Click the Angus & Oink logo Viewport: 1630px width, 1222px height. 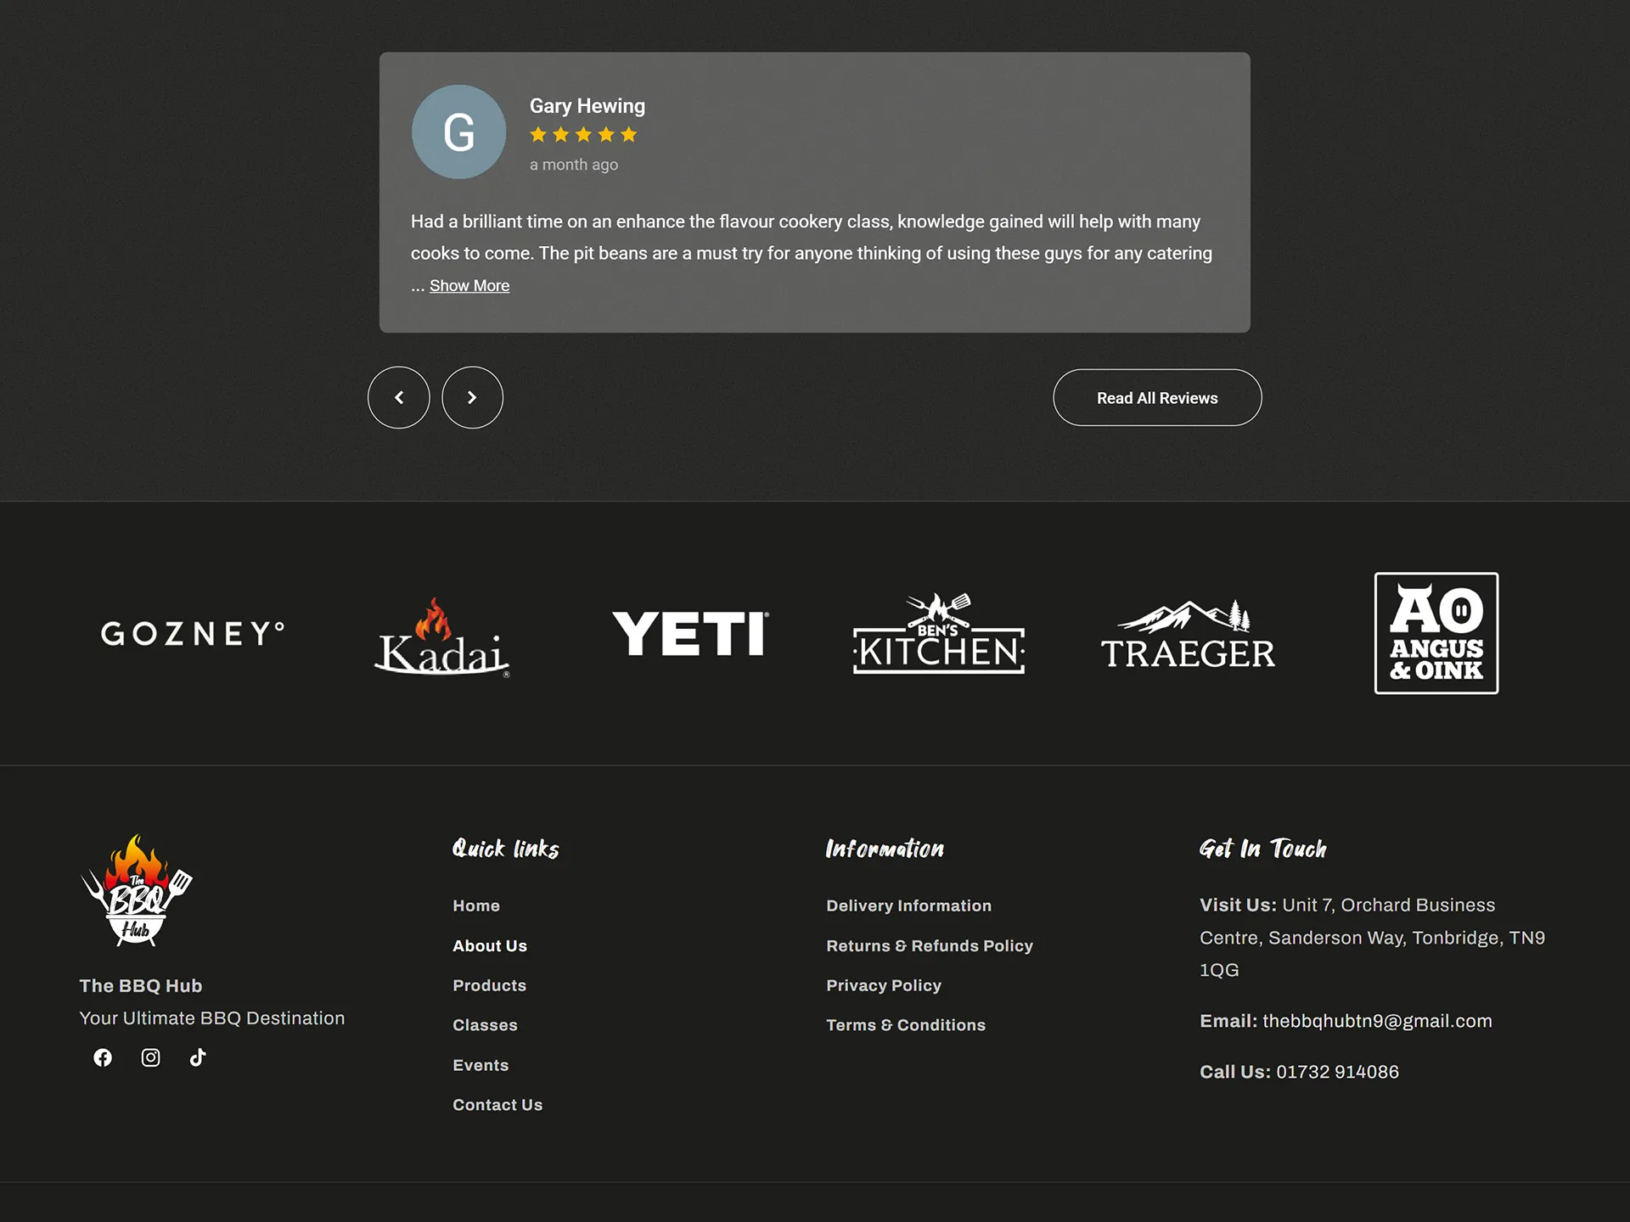(x=1435, y=633)
